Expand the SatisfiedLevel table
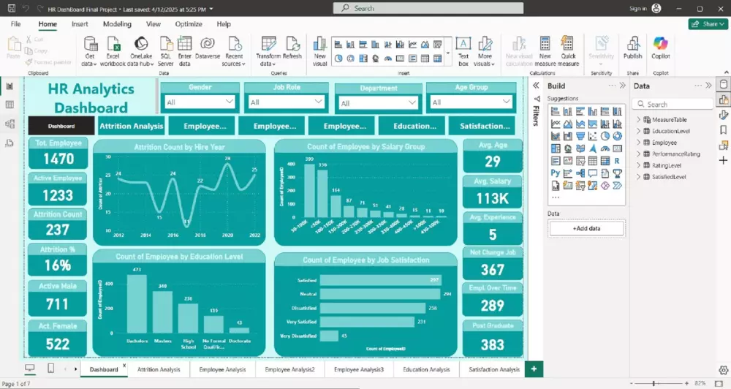The image size is (731, 389). (638, 177)
